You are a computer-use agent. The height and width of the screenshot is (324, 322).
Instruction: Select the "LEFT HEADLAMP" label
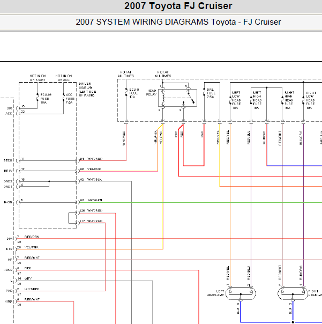click(215, 293)
